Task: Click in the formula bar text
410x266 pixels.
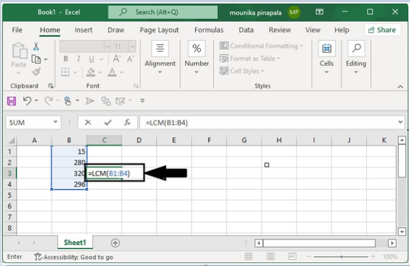Action: click(x=167, y=123)
